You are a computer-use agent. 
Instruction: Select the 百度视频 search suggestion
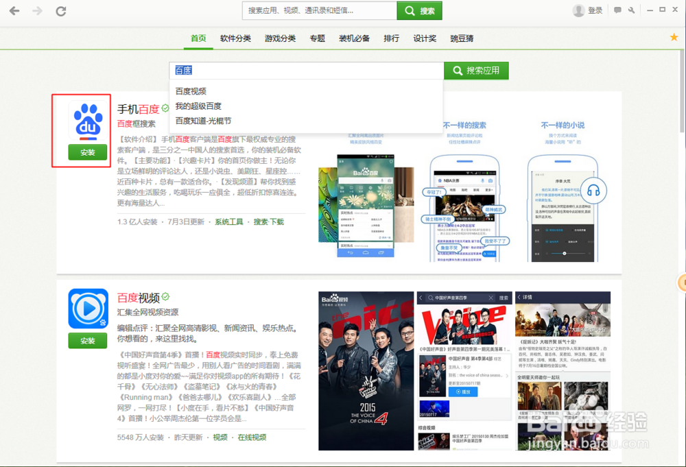[193, 91]
